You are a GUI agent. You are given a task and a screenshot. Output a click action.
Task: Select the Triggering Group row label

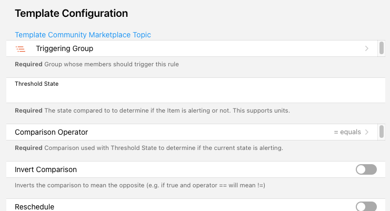64,48
